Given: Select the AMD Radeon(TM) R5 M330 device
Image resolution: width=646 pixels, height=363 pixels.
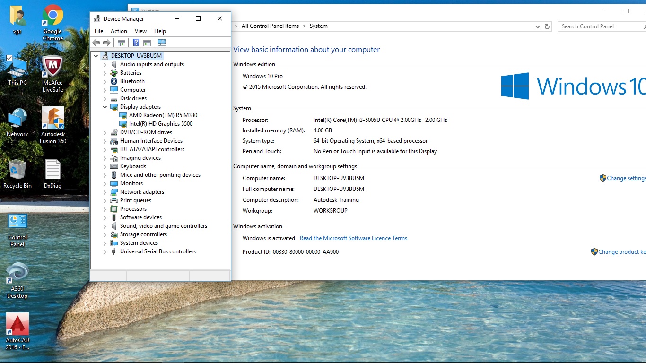Looking at the screenshot, I should click(163, 115).
